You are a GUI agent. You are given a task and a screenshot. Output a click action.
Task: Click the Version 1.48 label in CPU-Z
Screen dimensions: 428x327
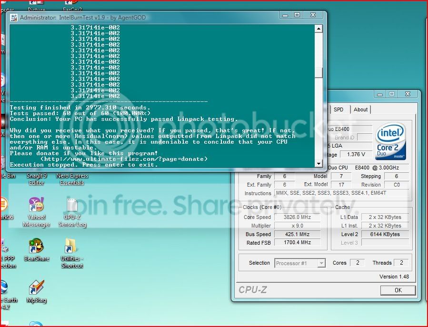click(x=394, y=277)
